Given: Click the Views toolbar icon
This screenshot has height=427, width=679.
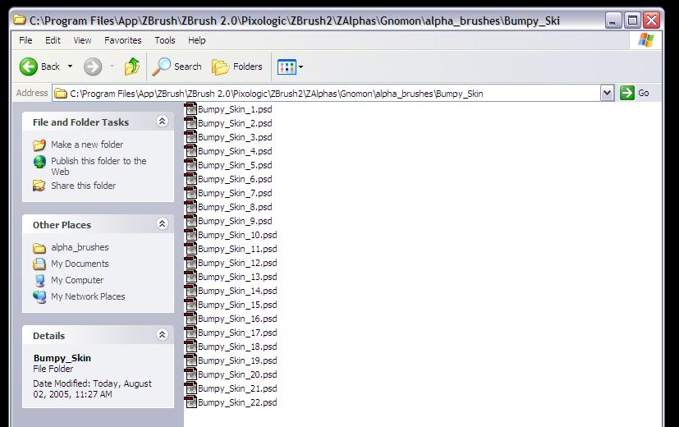Looking at the screenshot, I should [x=287, y=67].
